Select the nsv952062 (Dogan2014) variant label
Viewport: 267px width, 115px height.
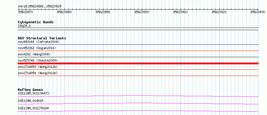(x=37, y=48)
